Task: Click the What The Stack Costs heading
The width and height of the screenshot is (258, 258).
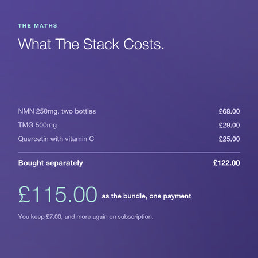Action: [x=91, y=44]
